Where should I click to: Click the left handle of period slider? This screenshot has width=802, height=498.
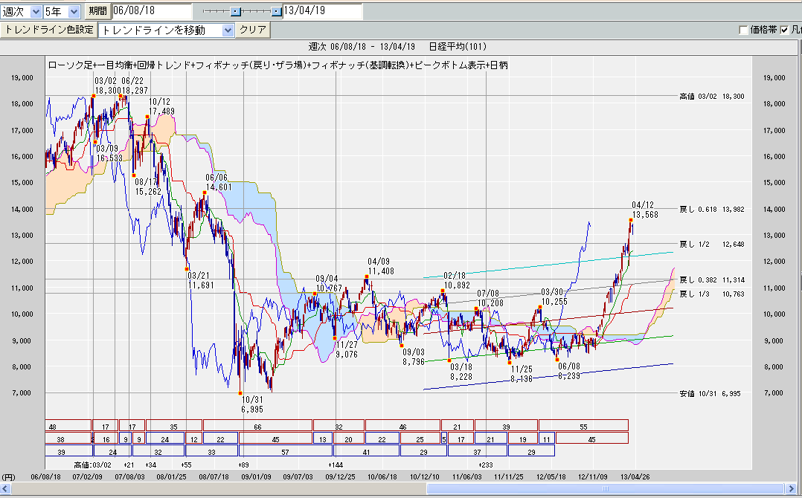235,11
